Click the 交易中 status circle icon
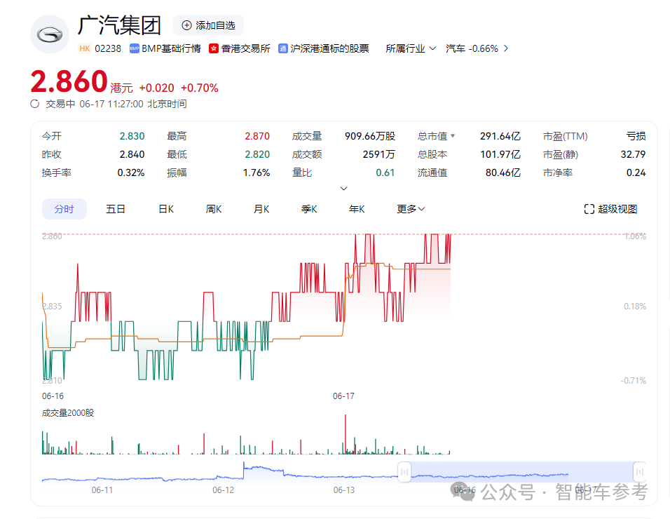670x519 pixels. pyautogui.click(x=35, y=104)
